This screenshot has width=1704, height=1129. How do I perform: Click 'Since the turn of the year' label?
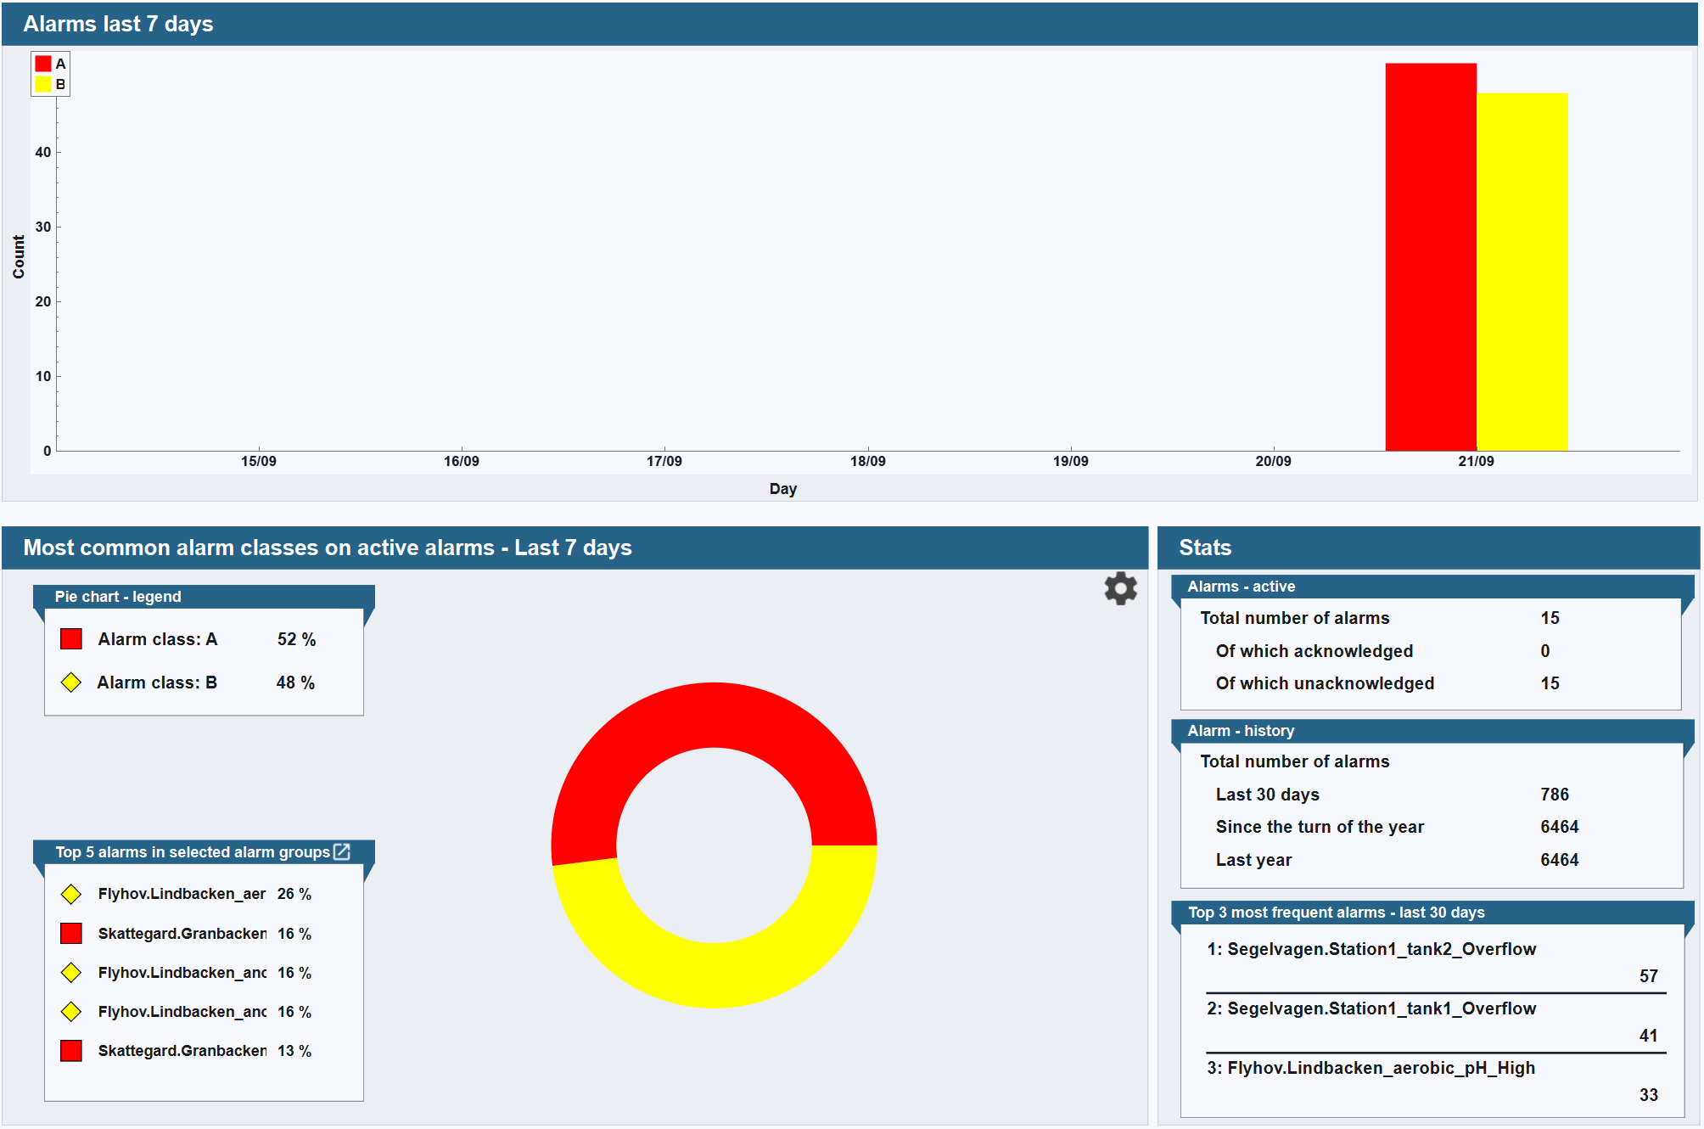pos(1320,827)
